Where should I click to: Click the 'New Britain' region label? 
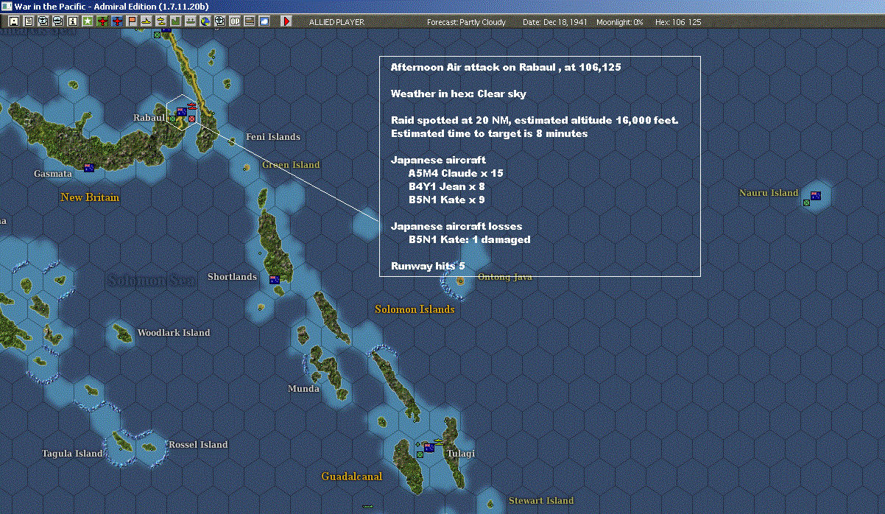click(90, 197)
